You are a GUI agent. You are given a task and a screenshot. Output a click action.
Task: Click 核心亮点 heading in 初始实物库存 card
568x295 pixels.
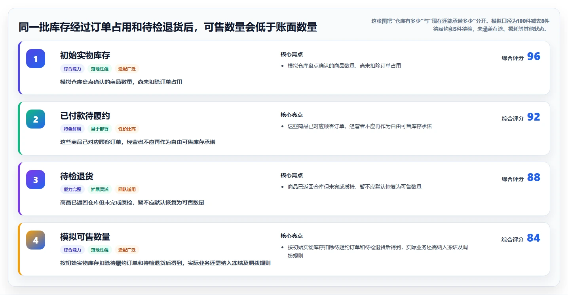[x=292, y=54]
